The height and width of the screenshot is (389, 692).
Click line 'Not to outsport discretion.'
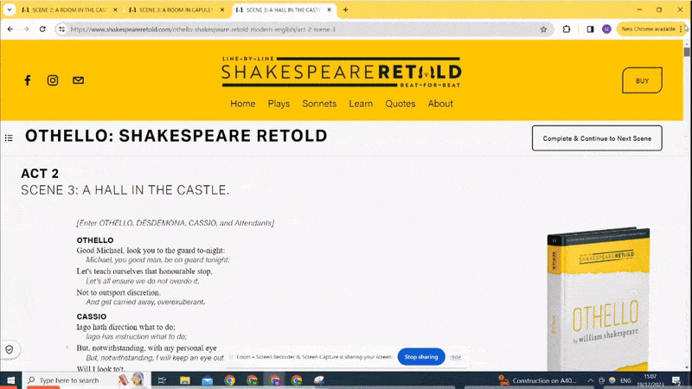click(119, 292)
